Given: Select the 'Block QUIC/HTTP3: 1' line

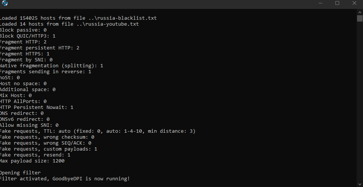Looking at the screenshot, I should (28, 36).
